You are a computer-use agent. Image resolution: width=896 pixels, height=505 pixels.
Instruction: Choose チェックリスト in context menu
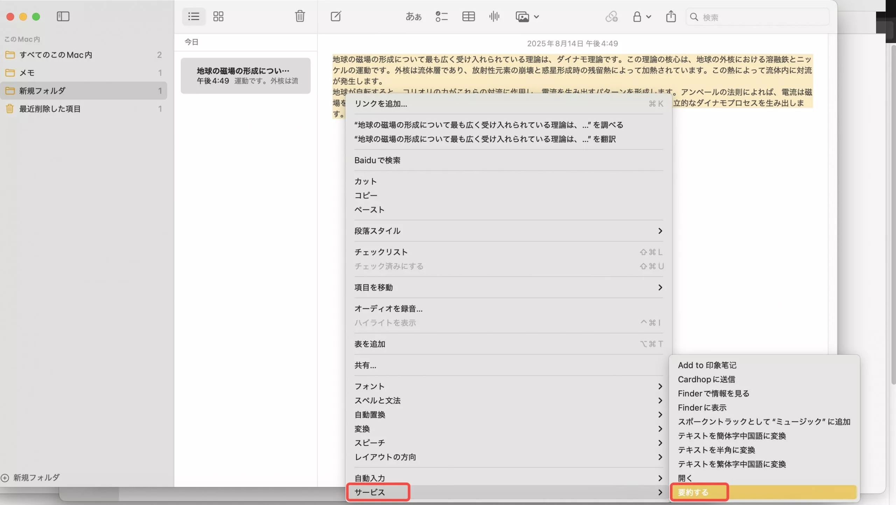[509, 252]
